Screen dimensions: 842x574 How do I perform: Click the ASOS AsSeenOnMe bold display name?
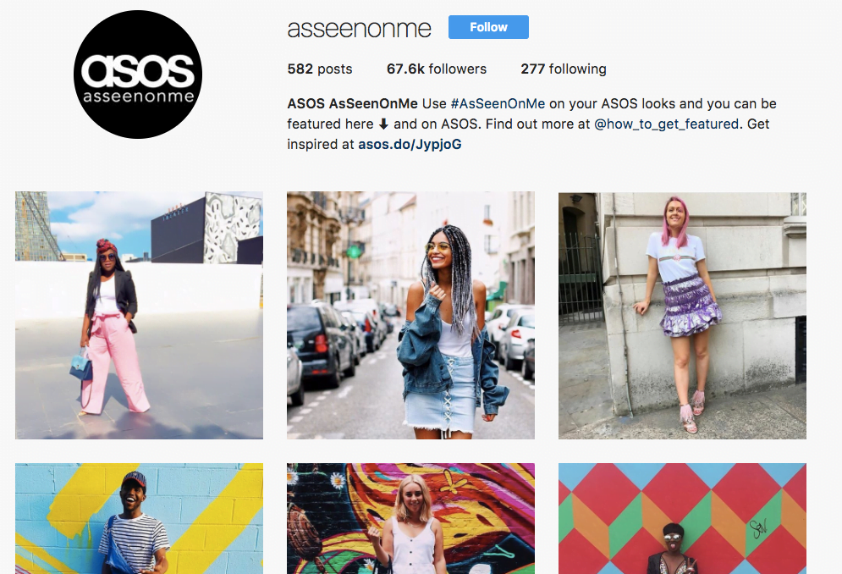click(x=352, y=104)
